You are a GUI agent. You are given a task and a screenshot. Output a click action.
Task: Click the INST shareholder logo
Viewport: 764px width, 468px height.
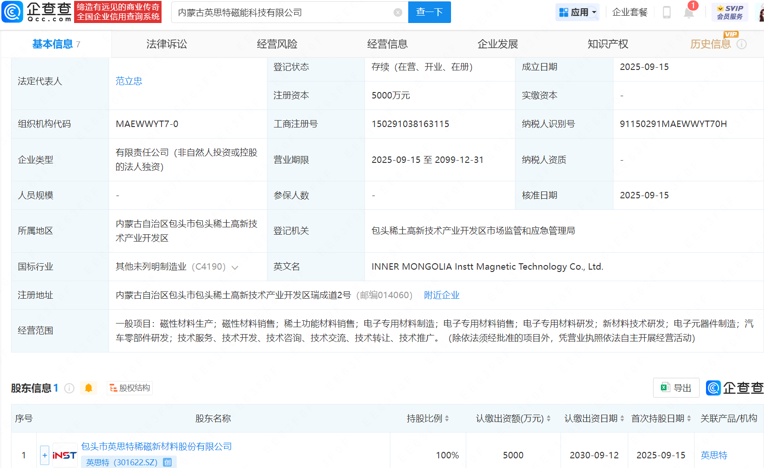click(x=65, y=455)
